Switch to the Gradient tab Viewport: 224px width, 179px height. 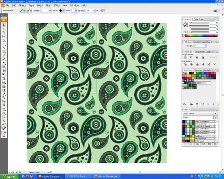coord(197,42)
